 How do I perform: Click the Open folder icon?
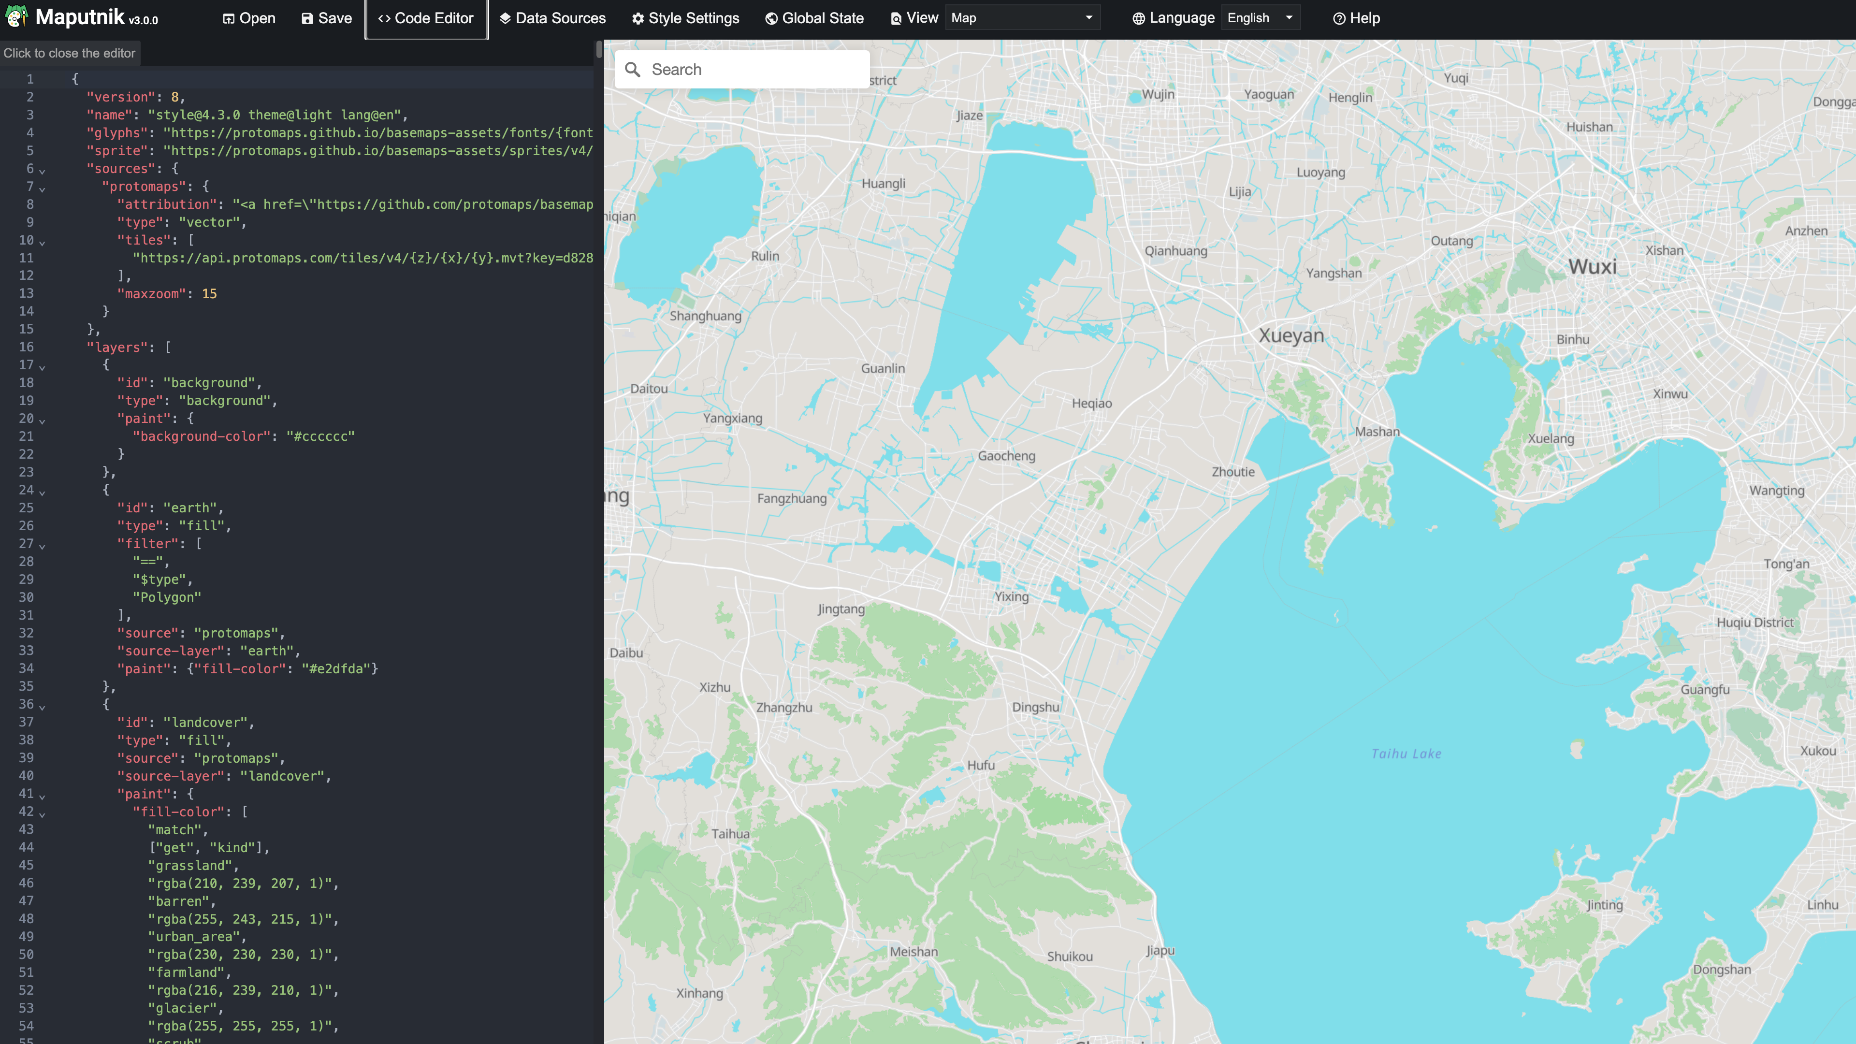(x=229, y=19)
